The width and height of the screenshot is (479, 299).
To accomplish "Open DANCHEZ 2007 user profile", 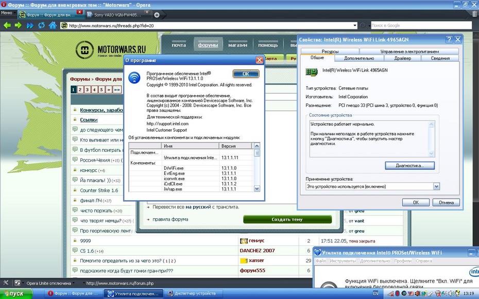I will [257, 251].
